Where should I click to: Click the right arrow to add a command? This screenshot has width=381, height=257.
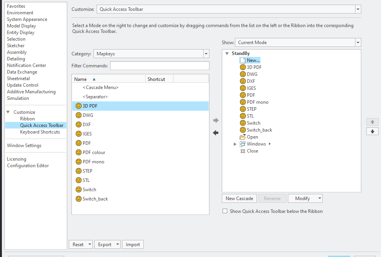pos(216,120)
